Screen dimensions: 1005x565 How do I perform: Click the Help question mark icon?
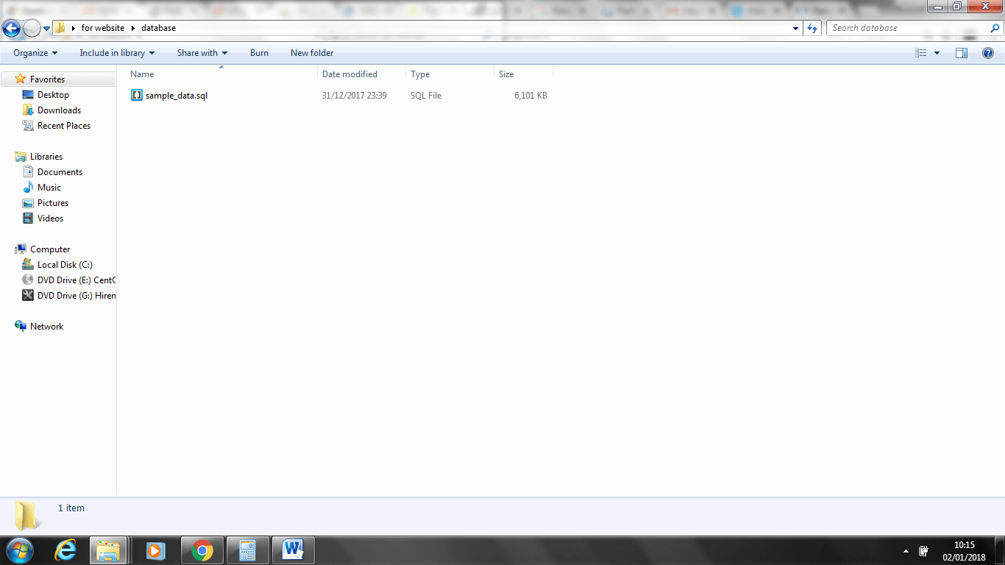coord(988,53)
